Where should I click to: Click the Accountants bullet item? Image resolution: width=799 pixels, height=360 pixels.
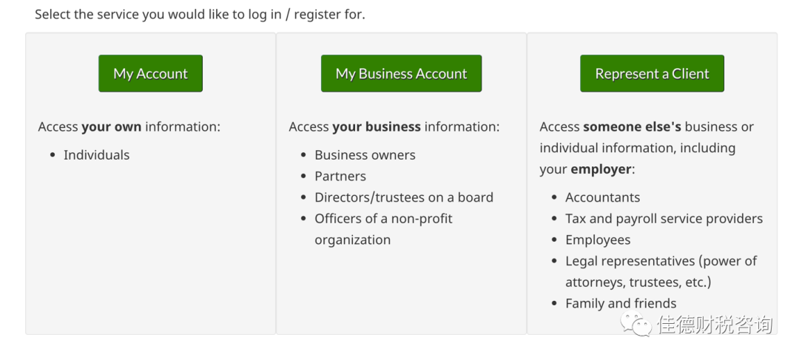click(x=602, y=197)
